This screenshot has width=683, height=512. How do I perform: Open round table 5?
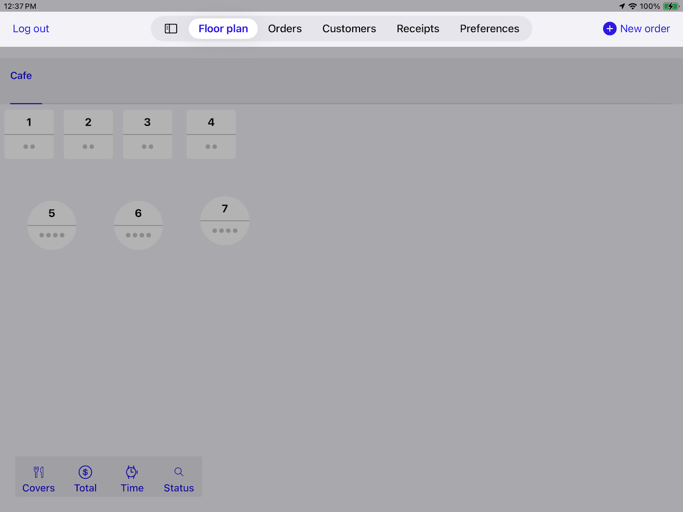pos(52,225)
